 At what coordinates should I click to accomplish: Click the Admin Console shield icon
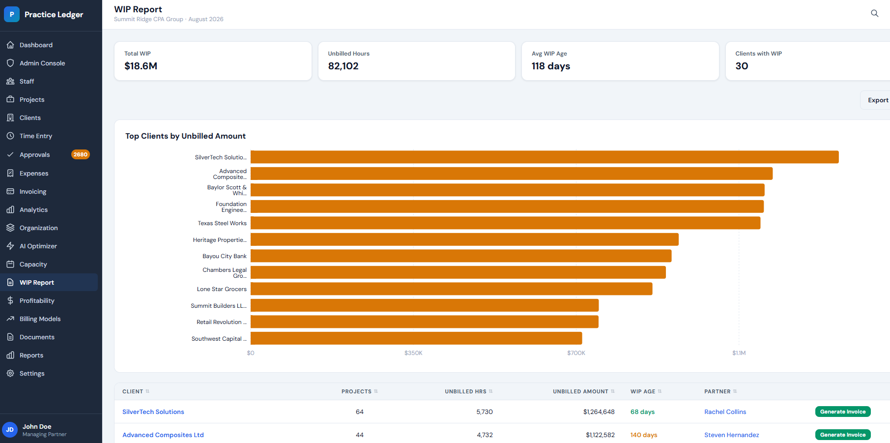10,63
